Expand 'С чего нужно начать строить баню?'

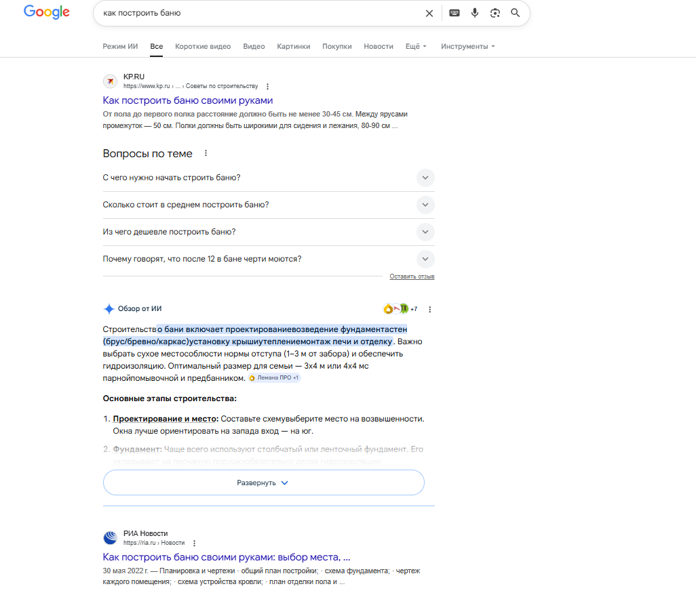pyautogui.click(x=425, y=178)
